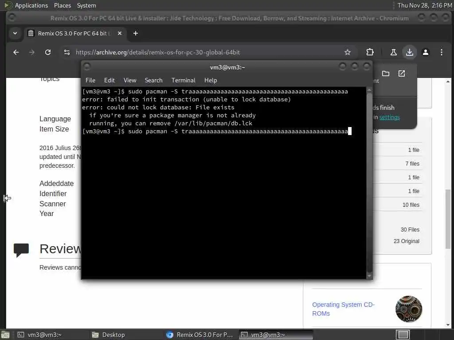Click the Addeddate metadata label

[56, 184]
